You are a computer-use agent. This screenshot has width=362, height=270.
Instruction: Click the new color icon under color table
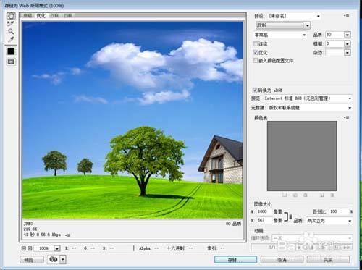click(322, 195)
